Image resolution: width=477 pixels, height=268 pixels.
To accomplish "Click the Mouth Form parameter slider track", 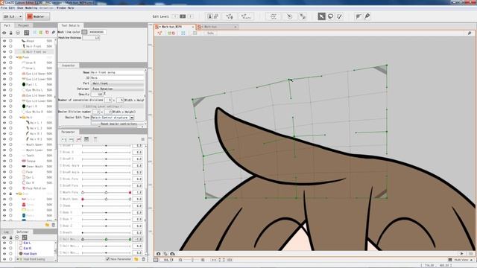I will (x=106, y=192).
